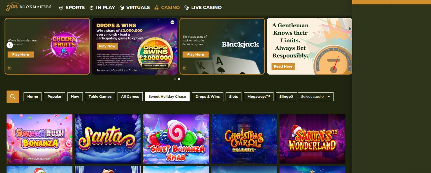Screen dimensions: 431x173
Task: Select the Megaways filter tab
Action: click(259, 97)
